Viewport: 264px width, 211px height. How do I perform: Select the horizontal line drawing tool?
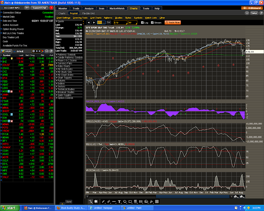pyautogui.click(x=114, y=202)
